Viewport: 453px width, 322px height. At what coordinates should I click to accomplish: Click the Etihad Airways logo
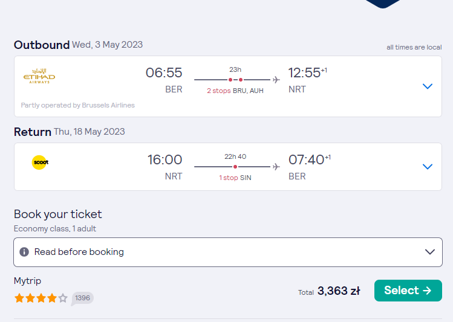[x=39, y=76]
